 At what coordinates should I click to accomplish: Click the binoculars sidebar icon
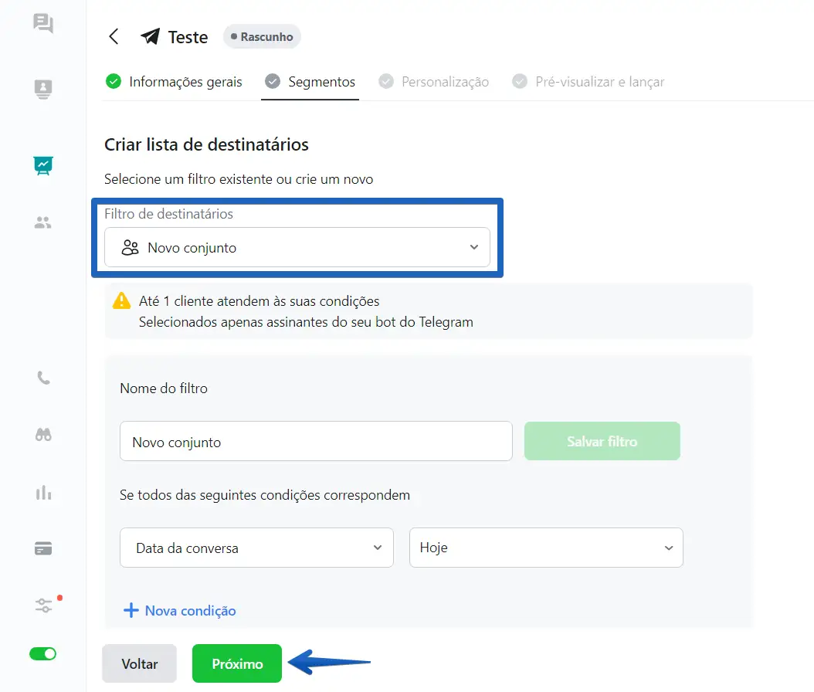pos(43,435)
